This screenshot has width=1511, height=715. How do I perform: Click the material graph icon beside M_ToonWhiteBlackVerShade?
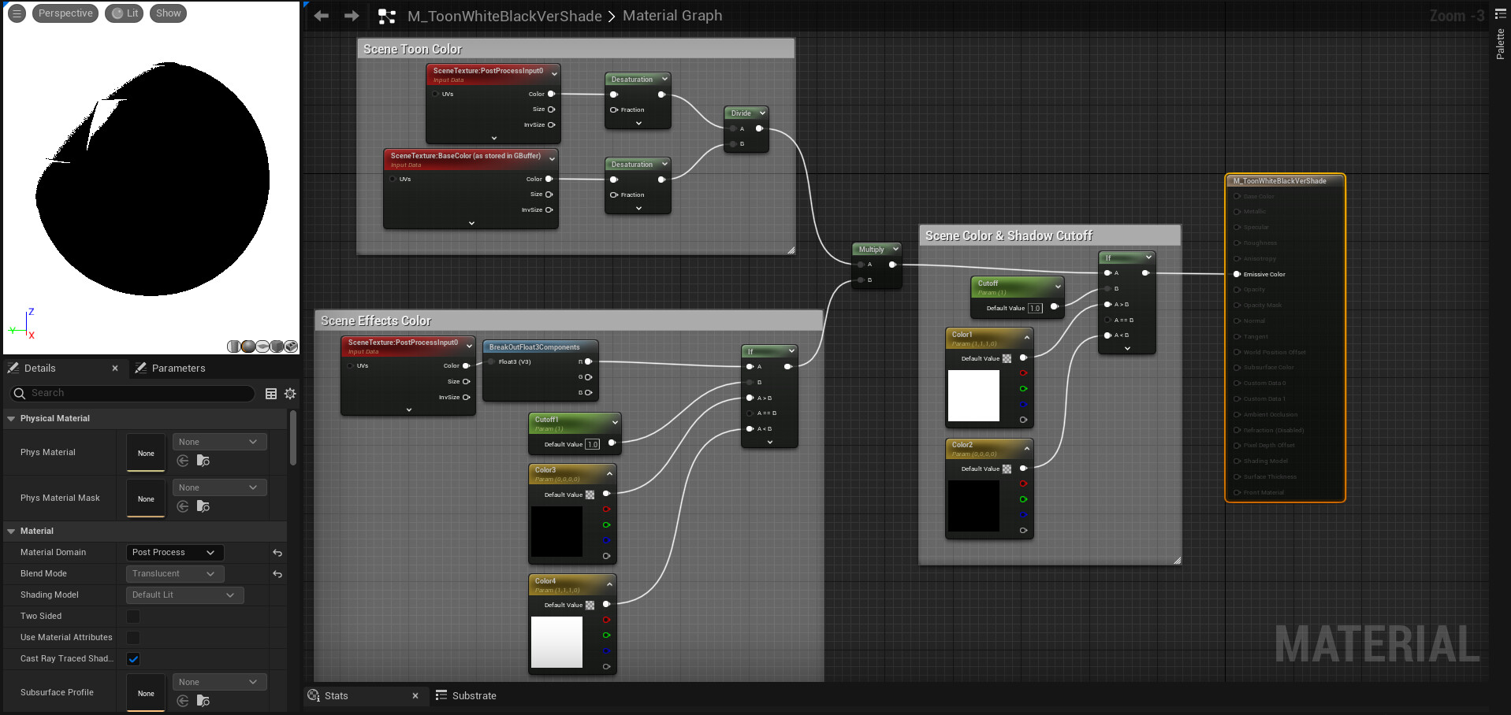(385, 16)
